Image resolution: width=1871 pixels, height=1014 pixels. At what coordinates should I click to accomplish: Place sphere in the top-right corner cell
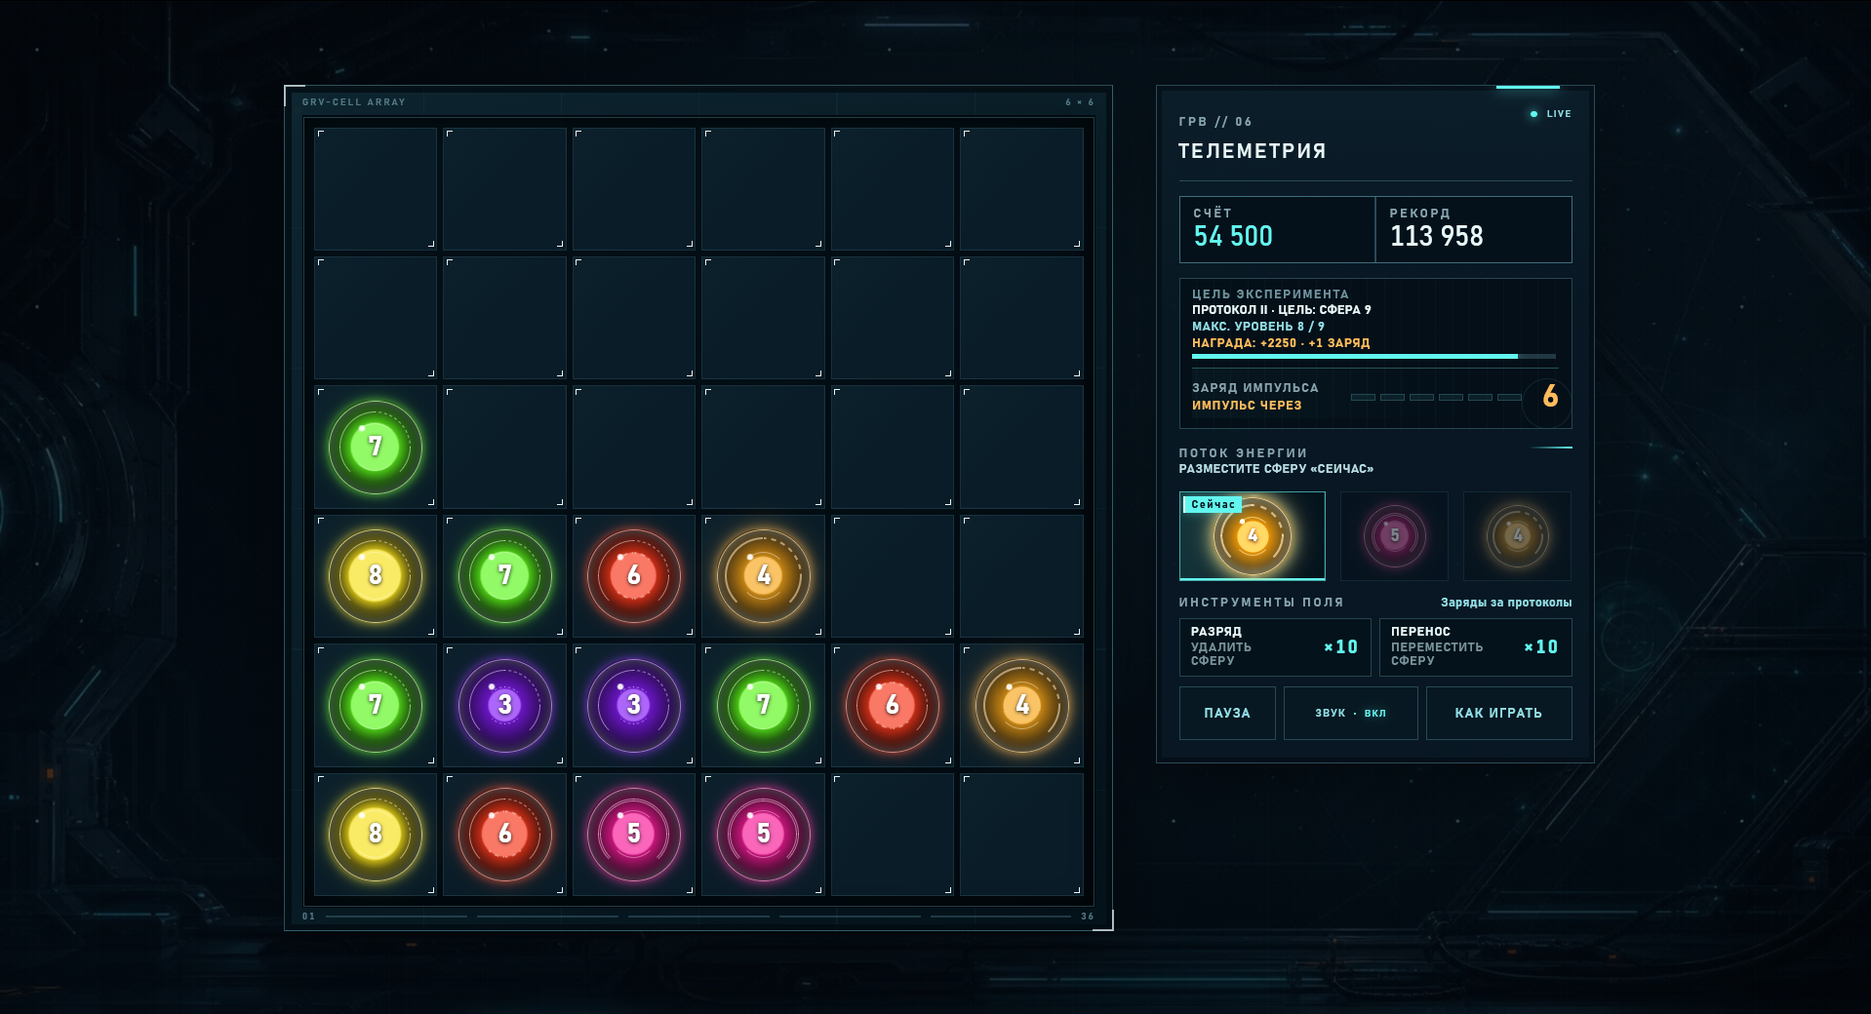pos(1022,188)
